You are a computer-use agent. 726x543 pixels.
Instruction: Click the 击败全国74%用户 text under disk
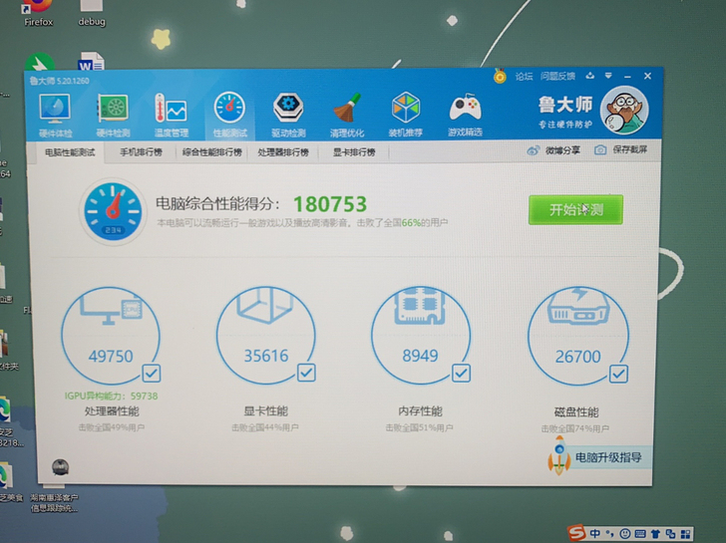tap(575, 428)
